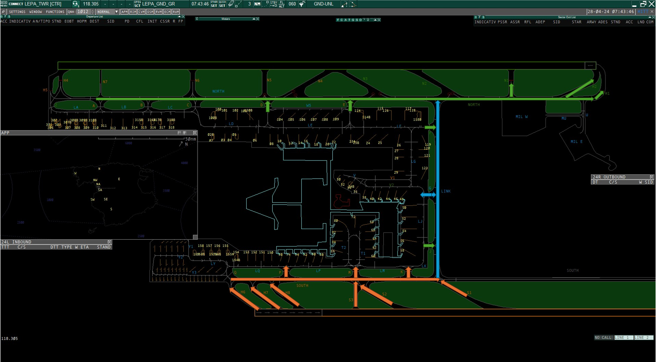Screen dimensions: 656x362
Task: Click the QNH 1012 value field
Action: point(83,11)
